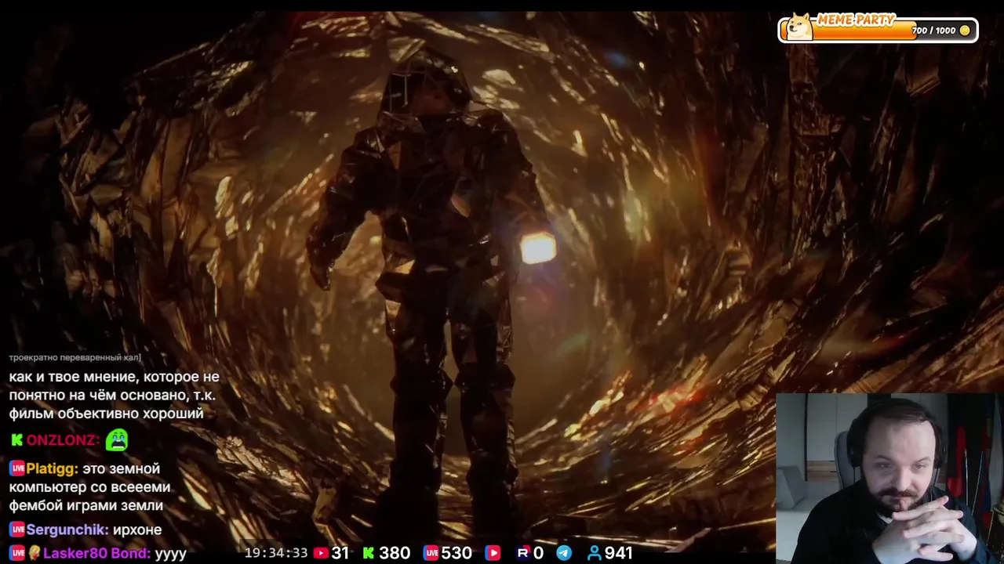The image size is (1004, 564).
Task: Click the chat message 'yyyy'
Action: pos(171,554)
